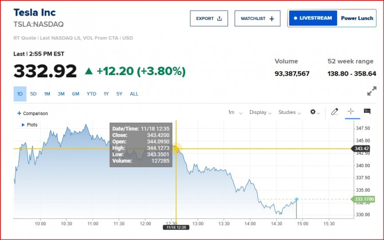Show the ALL time range
384x240 pixels.
134,94
